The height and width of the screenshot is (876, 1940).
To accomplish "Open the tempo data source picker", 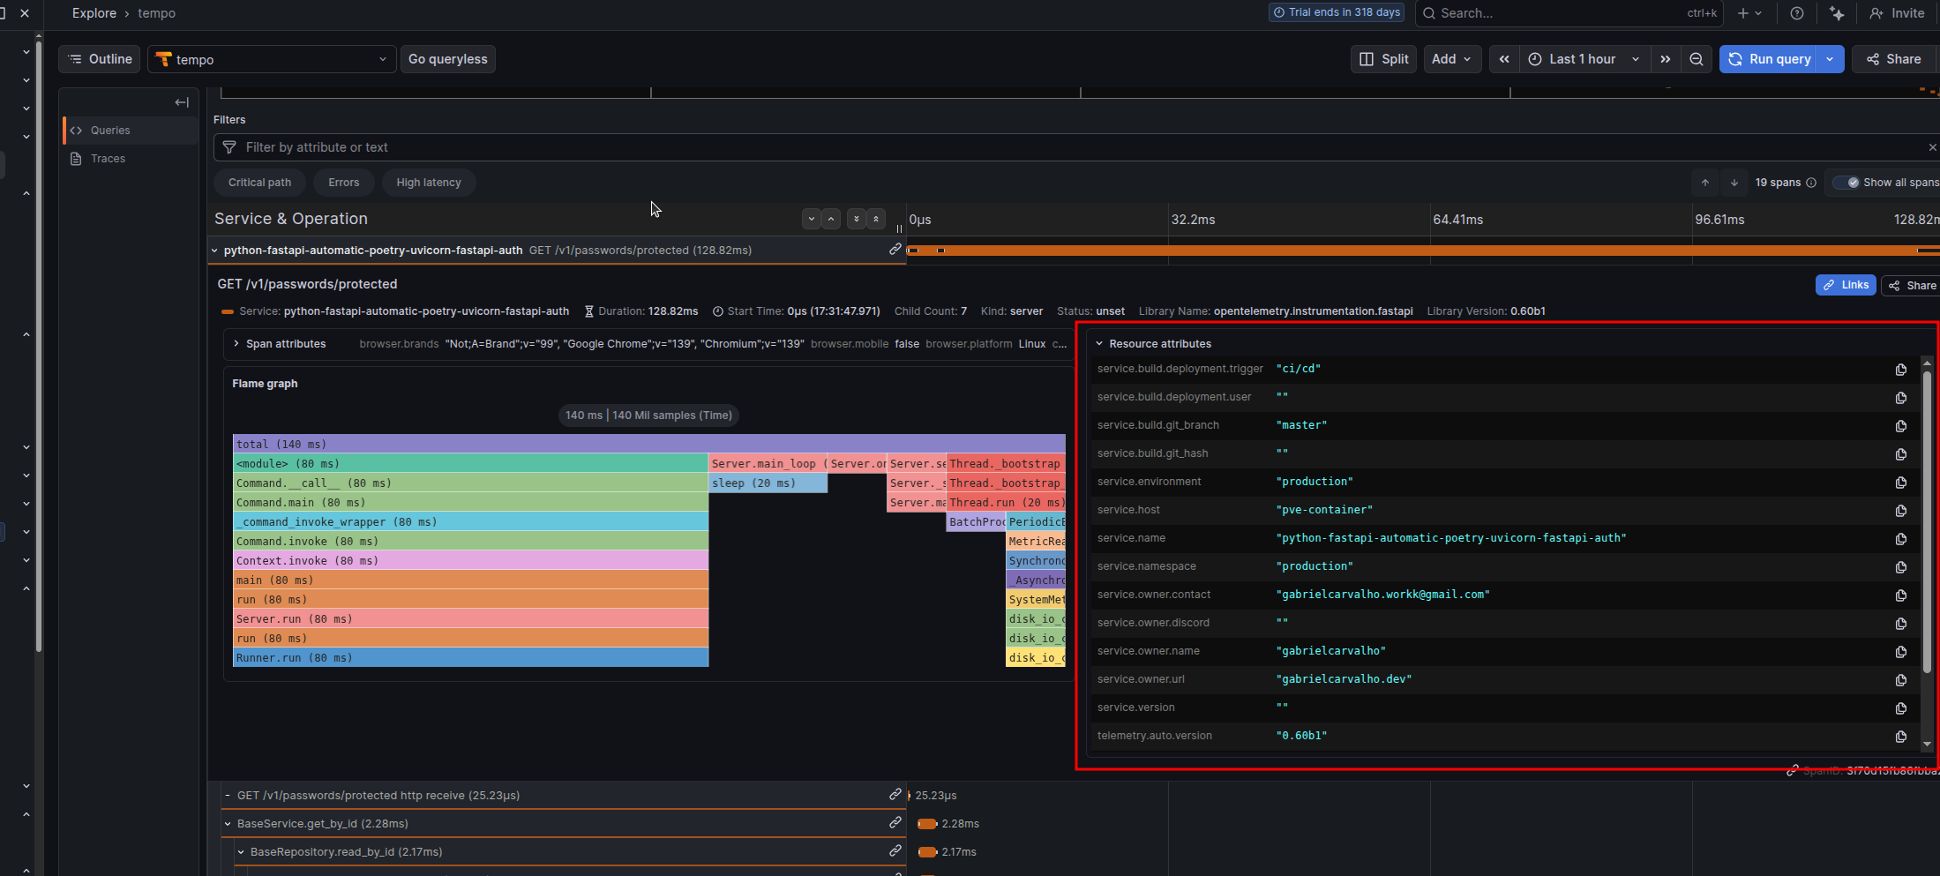I will coord(271,59).
